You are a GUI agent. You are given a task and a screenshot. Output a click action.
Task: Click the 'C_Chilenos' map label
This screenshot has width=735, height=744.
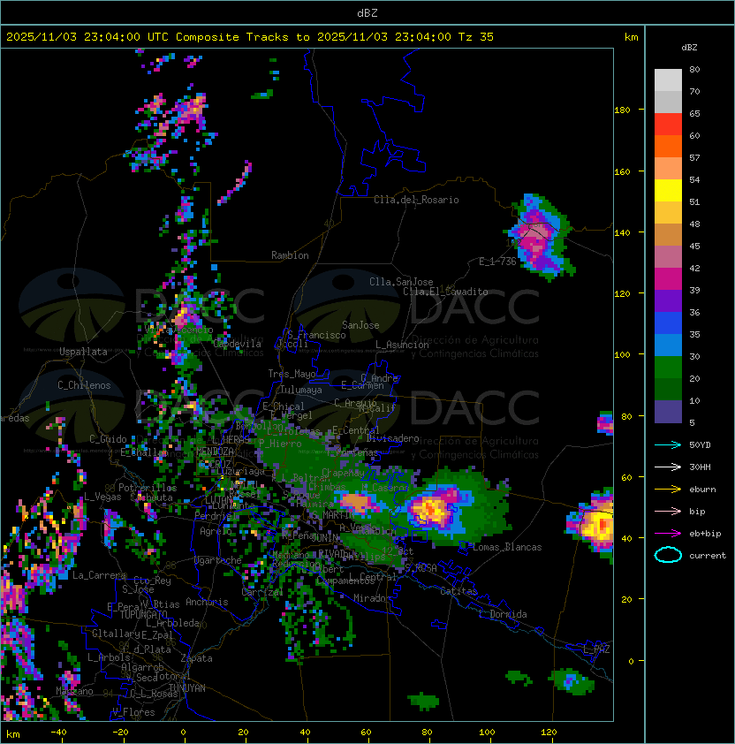(x=84, y=385)
